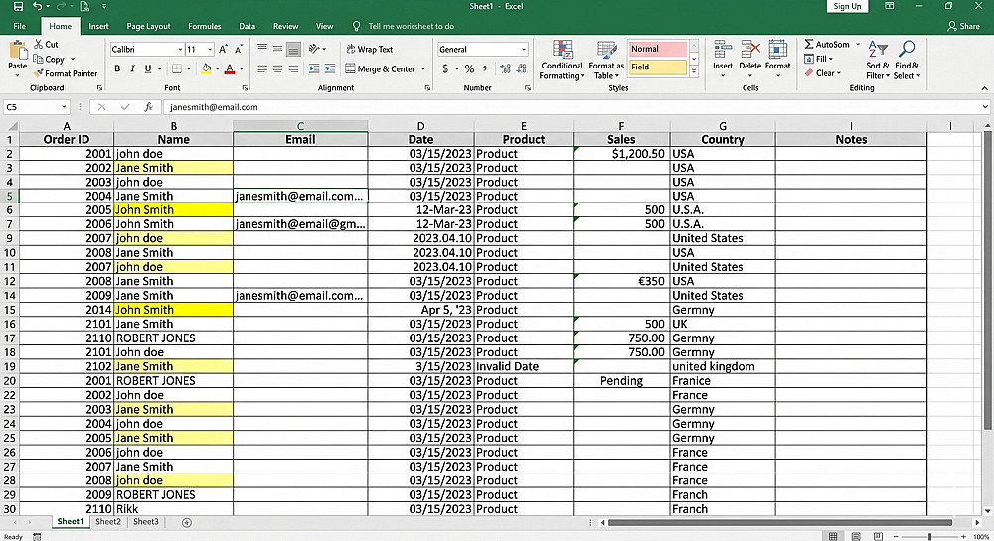Select Bottom Align icon
This screenshot has height=541, width=994.
[x=293, y=49]
